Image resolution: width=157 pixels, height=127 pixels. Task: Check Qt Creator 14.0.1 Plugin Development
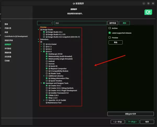[x=47, y=91]
